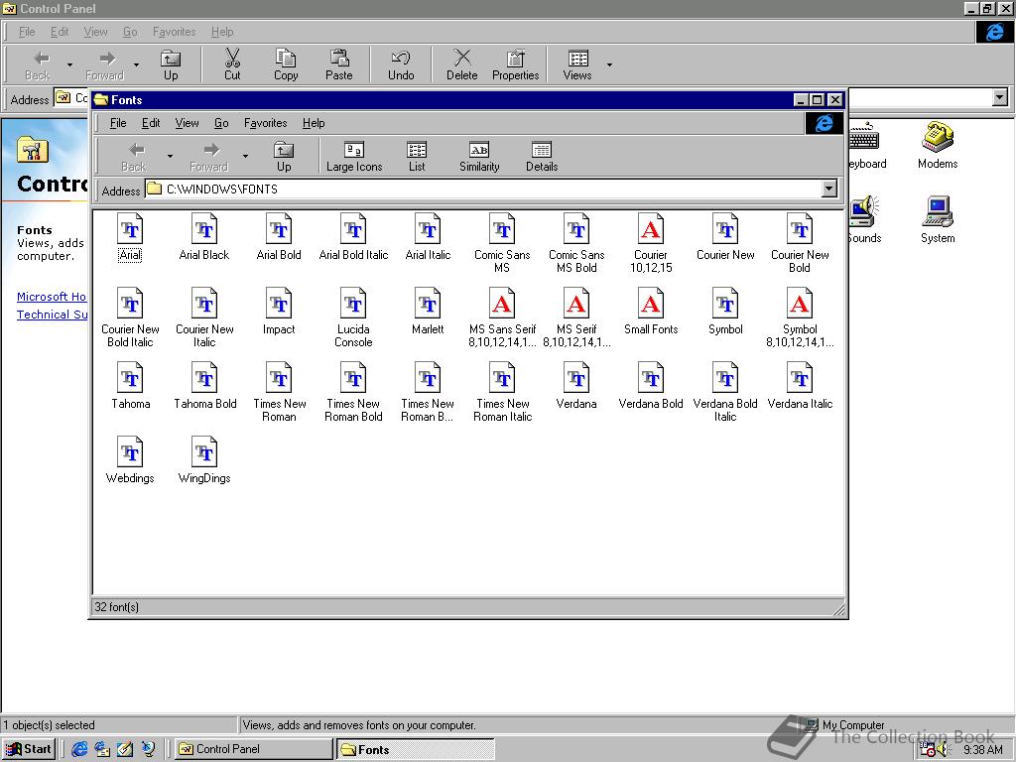Open the Modems icon in Control Panel

[937, 145]
